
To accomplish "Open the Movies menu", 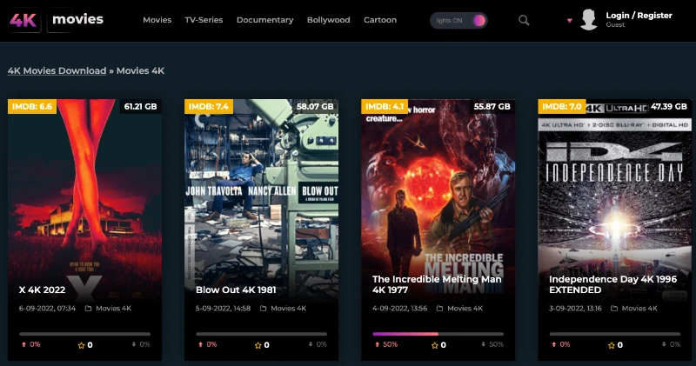I will (157, 20).
